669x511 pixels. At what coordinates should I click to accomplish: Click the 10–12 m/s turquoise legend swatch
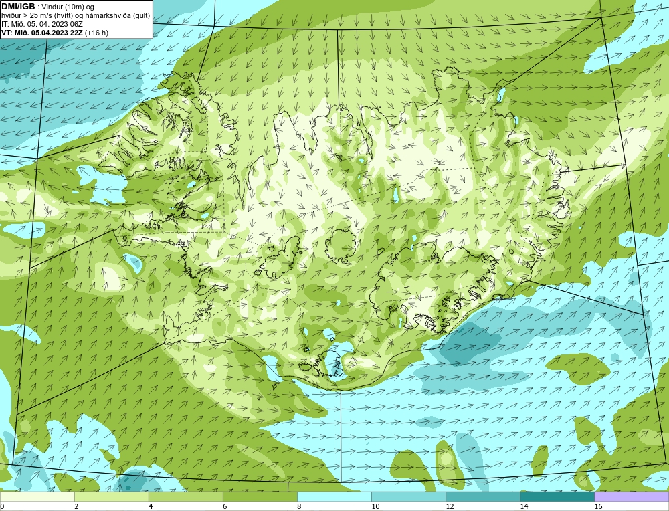coord(408,496)
